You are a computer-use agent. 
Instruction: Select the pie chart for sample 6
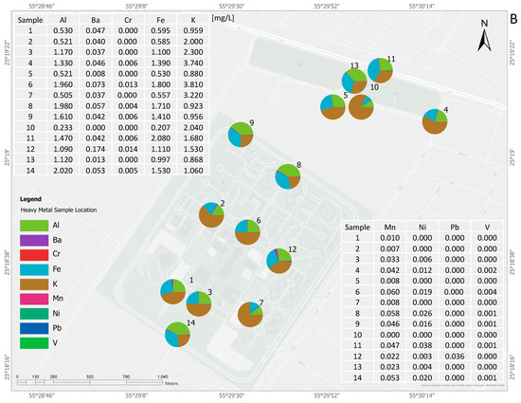[247, 232]
